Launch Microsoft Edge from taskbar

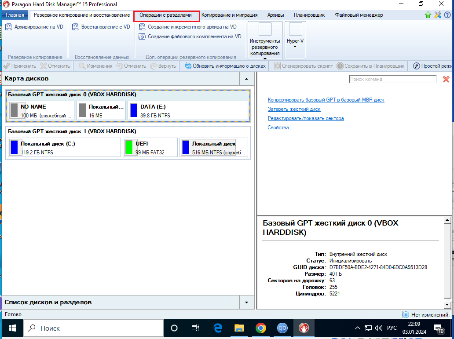(217, 328)
